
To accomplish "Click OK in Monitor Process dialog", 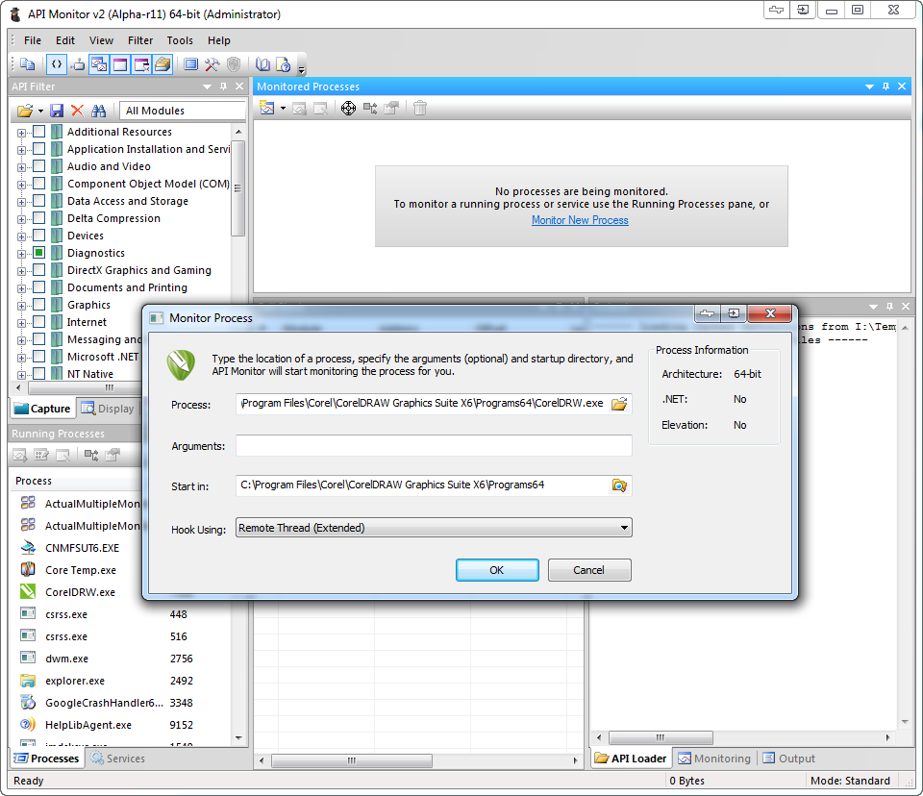I will pyautogui.click(x=496, y=570).
